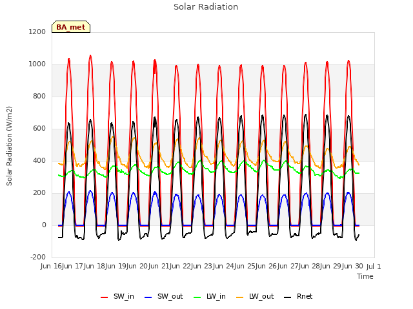Click the 400 y-axis tick label
This screenshot has height=309, width=413.
click(x=39, y=161)
